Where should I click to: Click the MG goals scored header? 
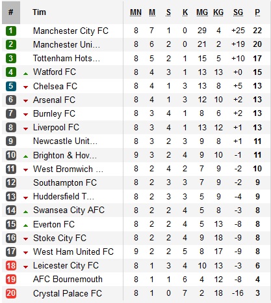202,12
